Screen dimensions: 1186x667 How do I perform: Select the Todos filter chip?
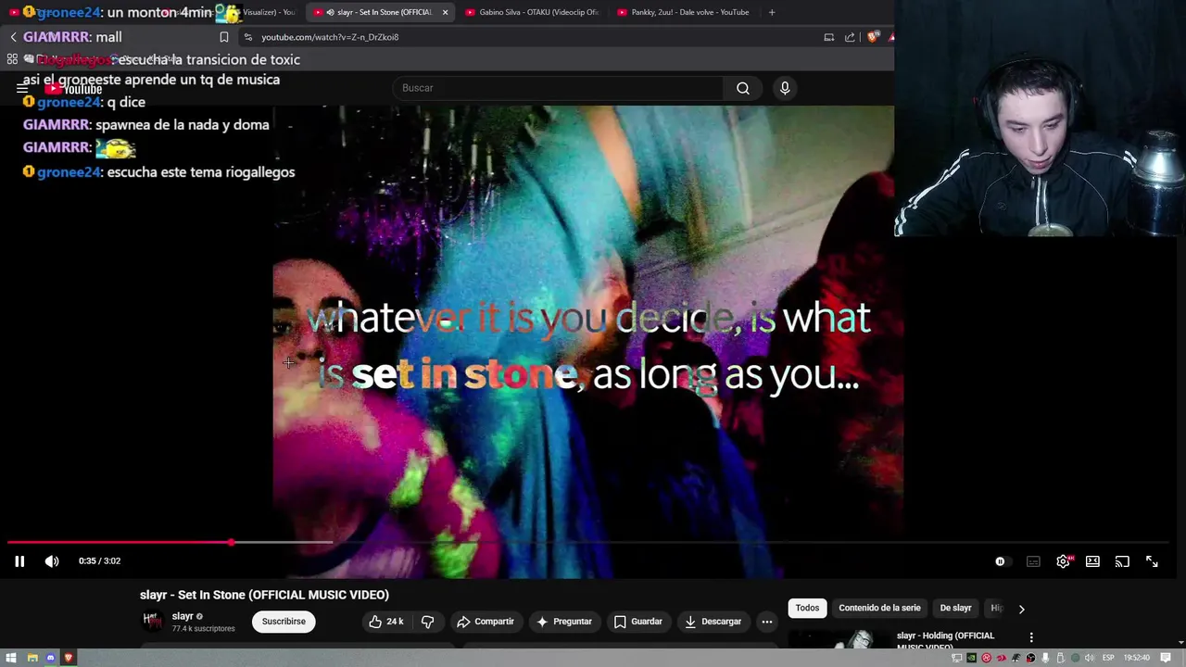(807, 608)
